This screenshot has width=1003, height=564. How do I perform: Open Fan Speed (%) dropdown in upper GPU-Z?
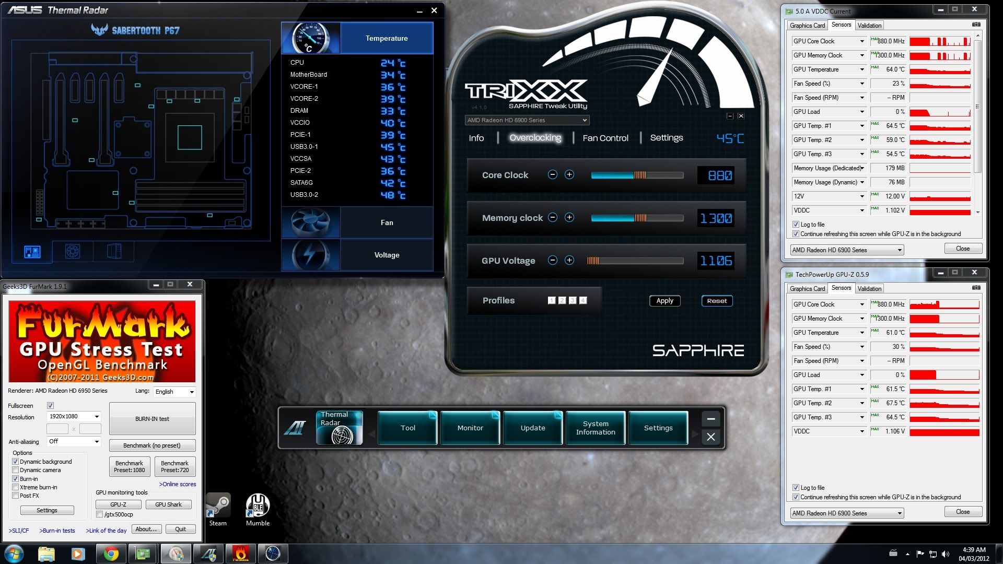862,84
